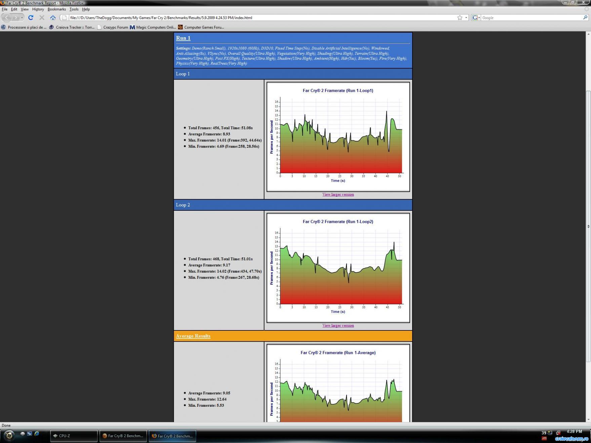Go forward with the Forward arrow button

[x=16, y=17]
